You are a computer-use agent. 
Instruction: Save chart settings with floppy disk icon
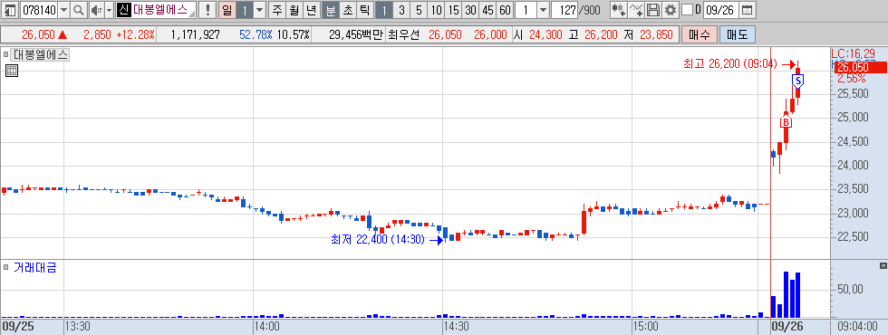[x=653, y=10]
